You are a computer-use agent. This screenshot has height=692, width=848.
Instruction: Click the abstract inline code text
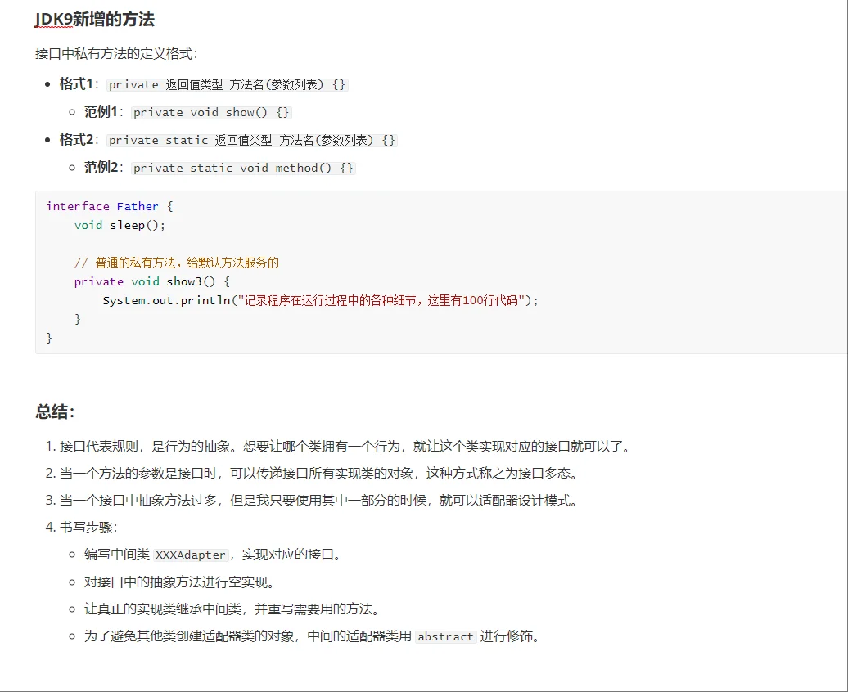[x=445, y=636]
